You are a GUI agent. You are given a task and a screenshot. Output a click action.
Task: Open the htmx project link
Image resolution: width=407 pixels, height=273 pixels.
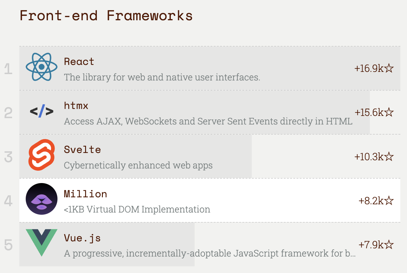pyautogui.click(x=76, y=105)
